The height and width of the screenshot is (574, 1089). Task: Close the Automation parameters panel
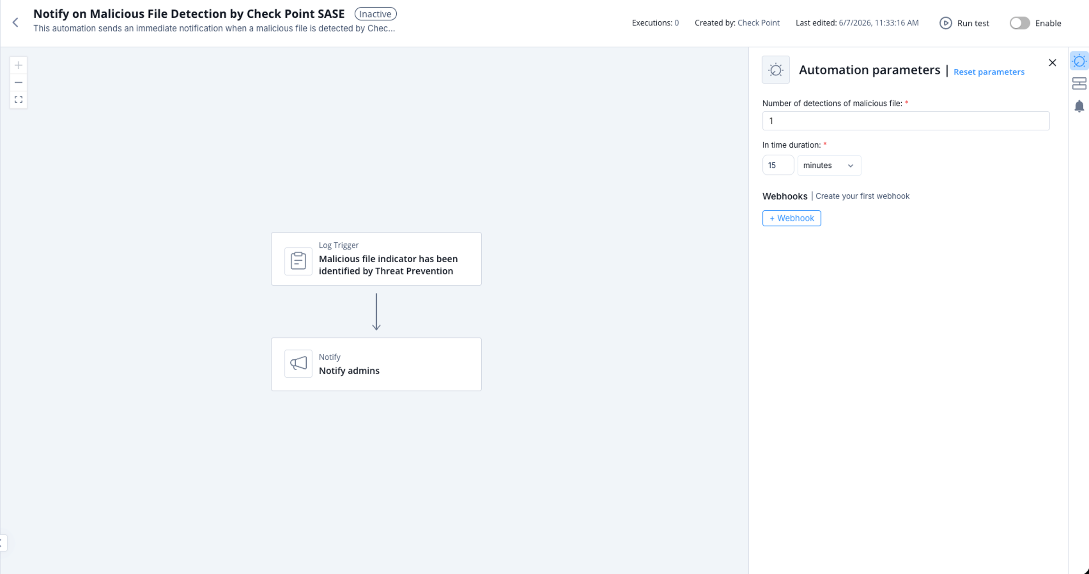coord(1052,63)
